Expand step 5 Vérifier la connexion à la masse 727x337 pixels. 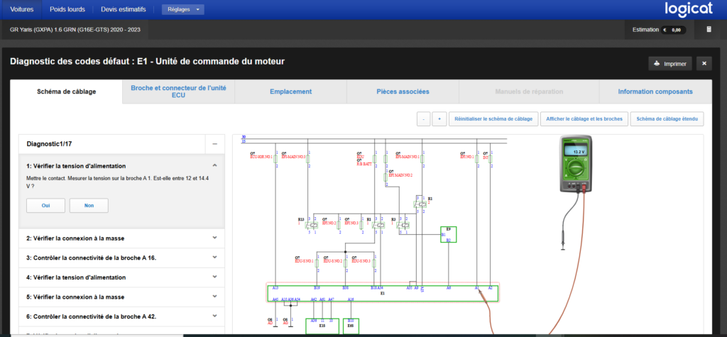(x=214, y=297)
